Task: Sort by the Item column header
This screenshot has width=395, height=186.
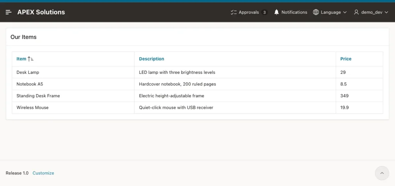Action: 22,59
